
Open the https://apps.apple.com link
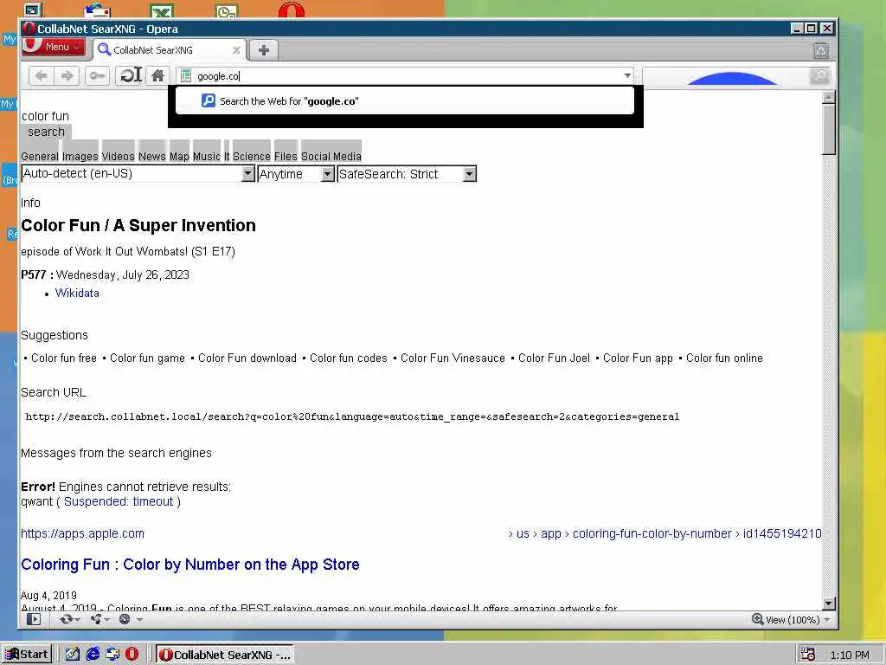click(x=82, y=533)
